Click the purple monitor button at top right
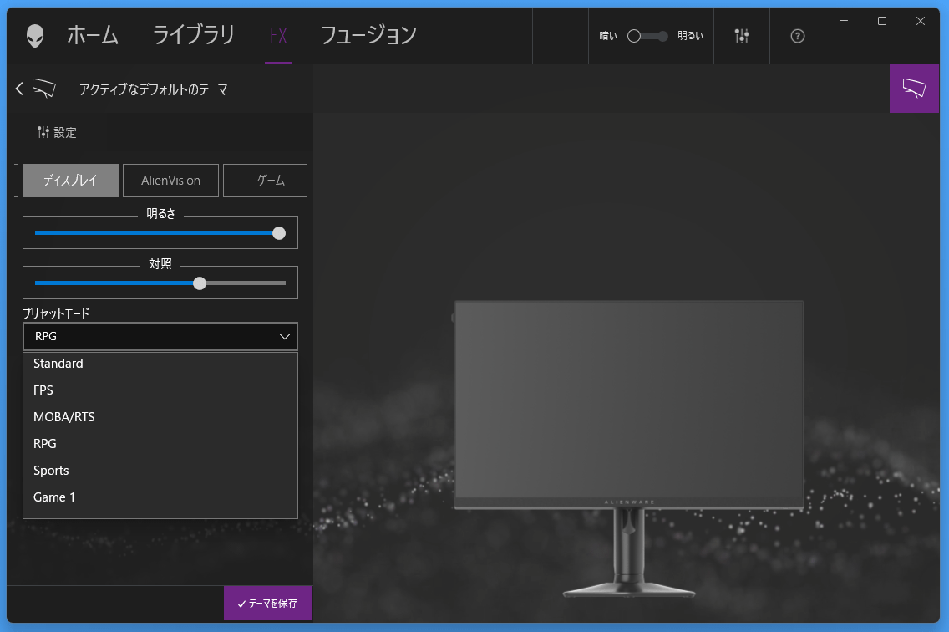The image size is (949, 632). point(914,89)
